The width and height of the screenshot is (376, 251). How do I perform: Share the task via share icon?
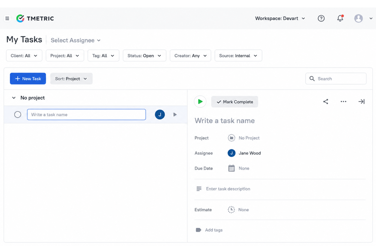326,101
